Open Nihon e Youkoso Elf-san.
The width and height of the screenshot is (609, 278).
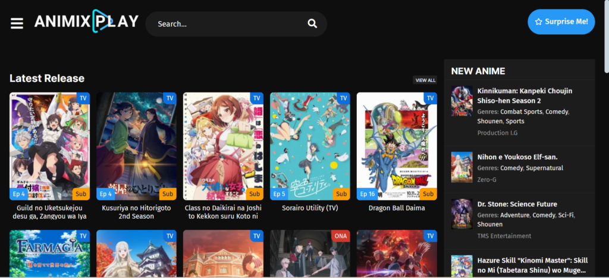pyautogui.click(x=517, y=157)
